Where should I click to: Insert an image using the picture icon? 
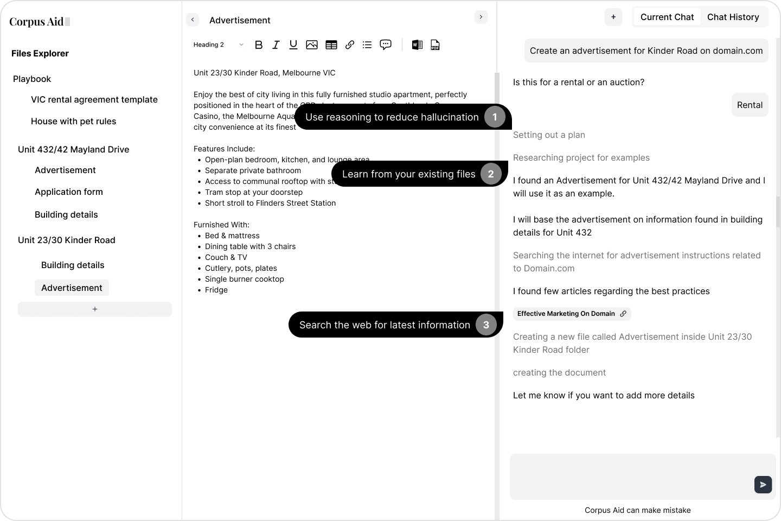[312, 45]
